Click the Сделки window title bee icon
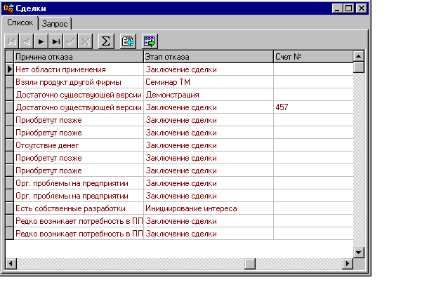The width and height of the screenshot is (441, 294). [8, 8]
